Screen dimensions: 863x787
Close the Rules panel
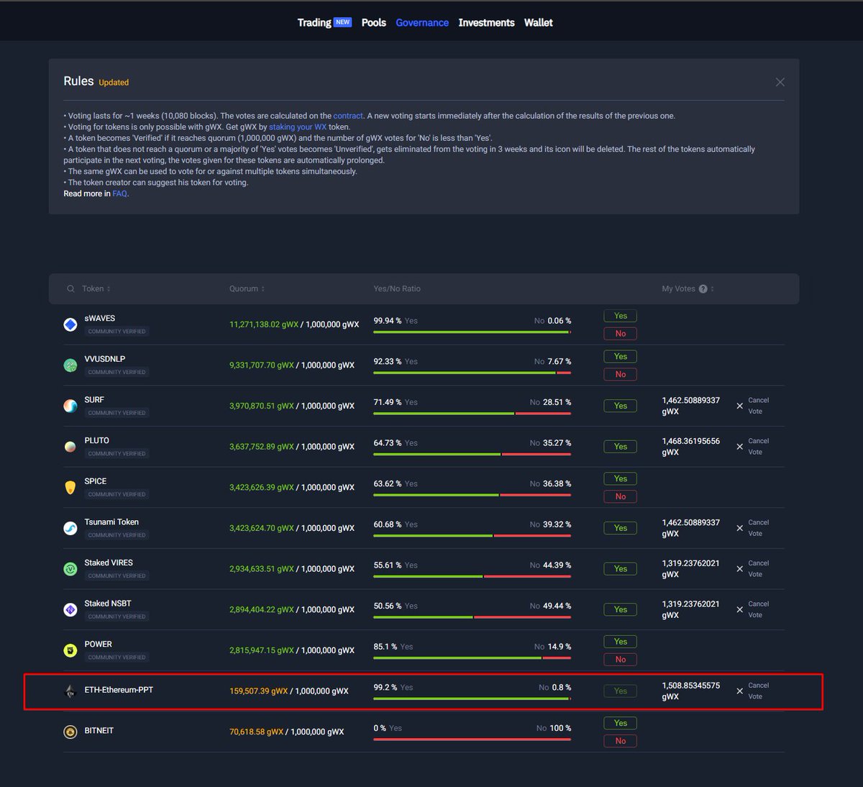[780, 82]
